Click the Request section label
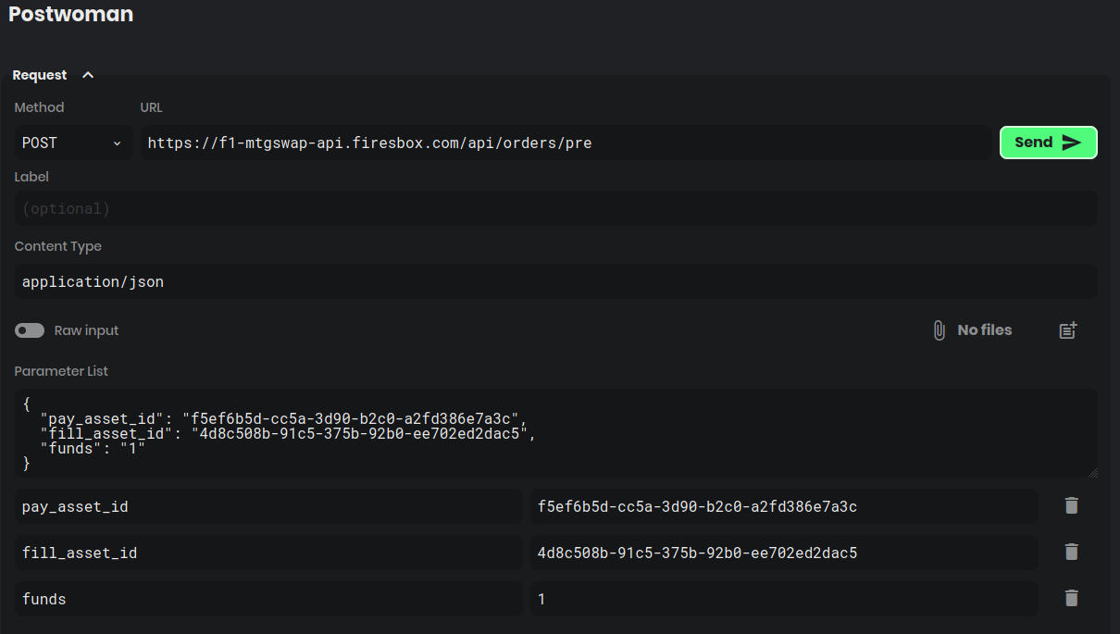This screenshot has width=1120, height=634. tap(40, 75)
